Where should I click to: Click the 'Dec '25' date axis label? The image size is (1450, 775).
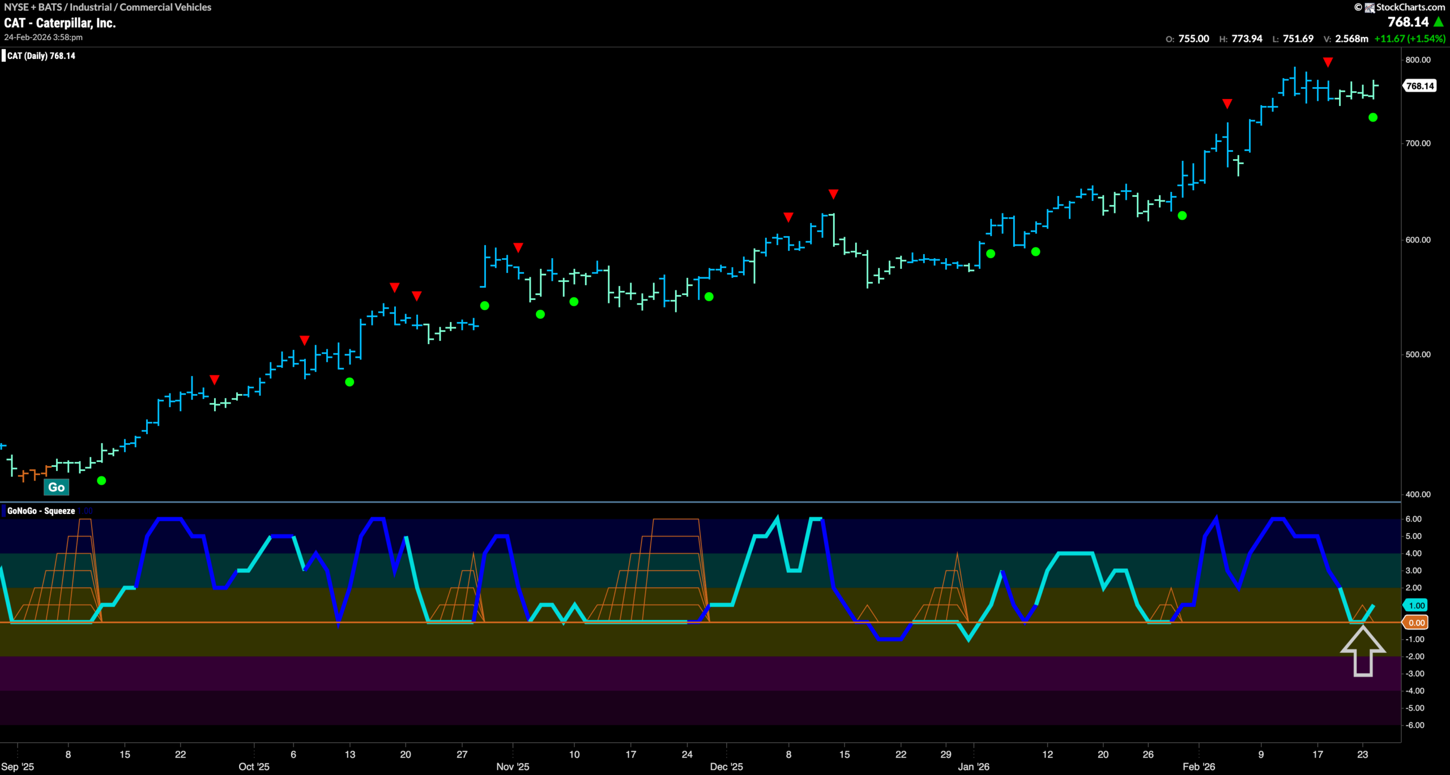click(x=726, y=767)
